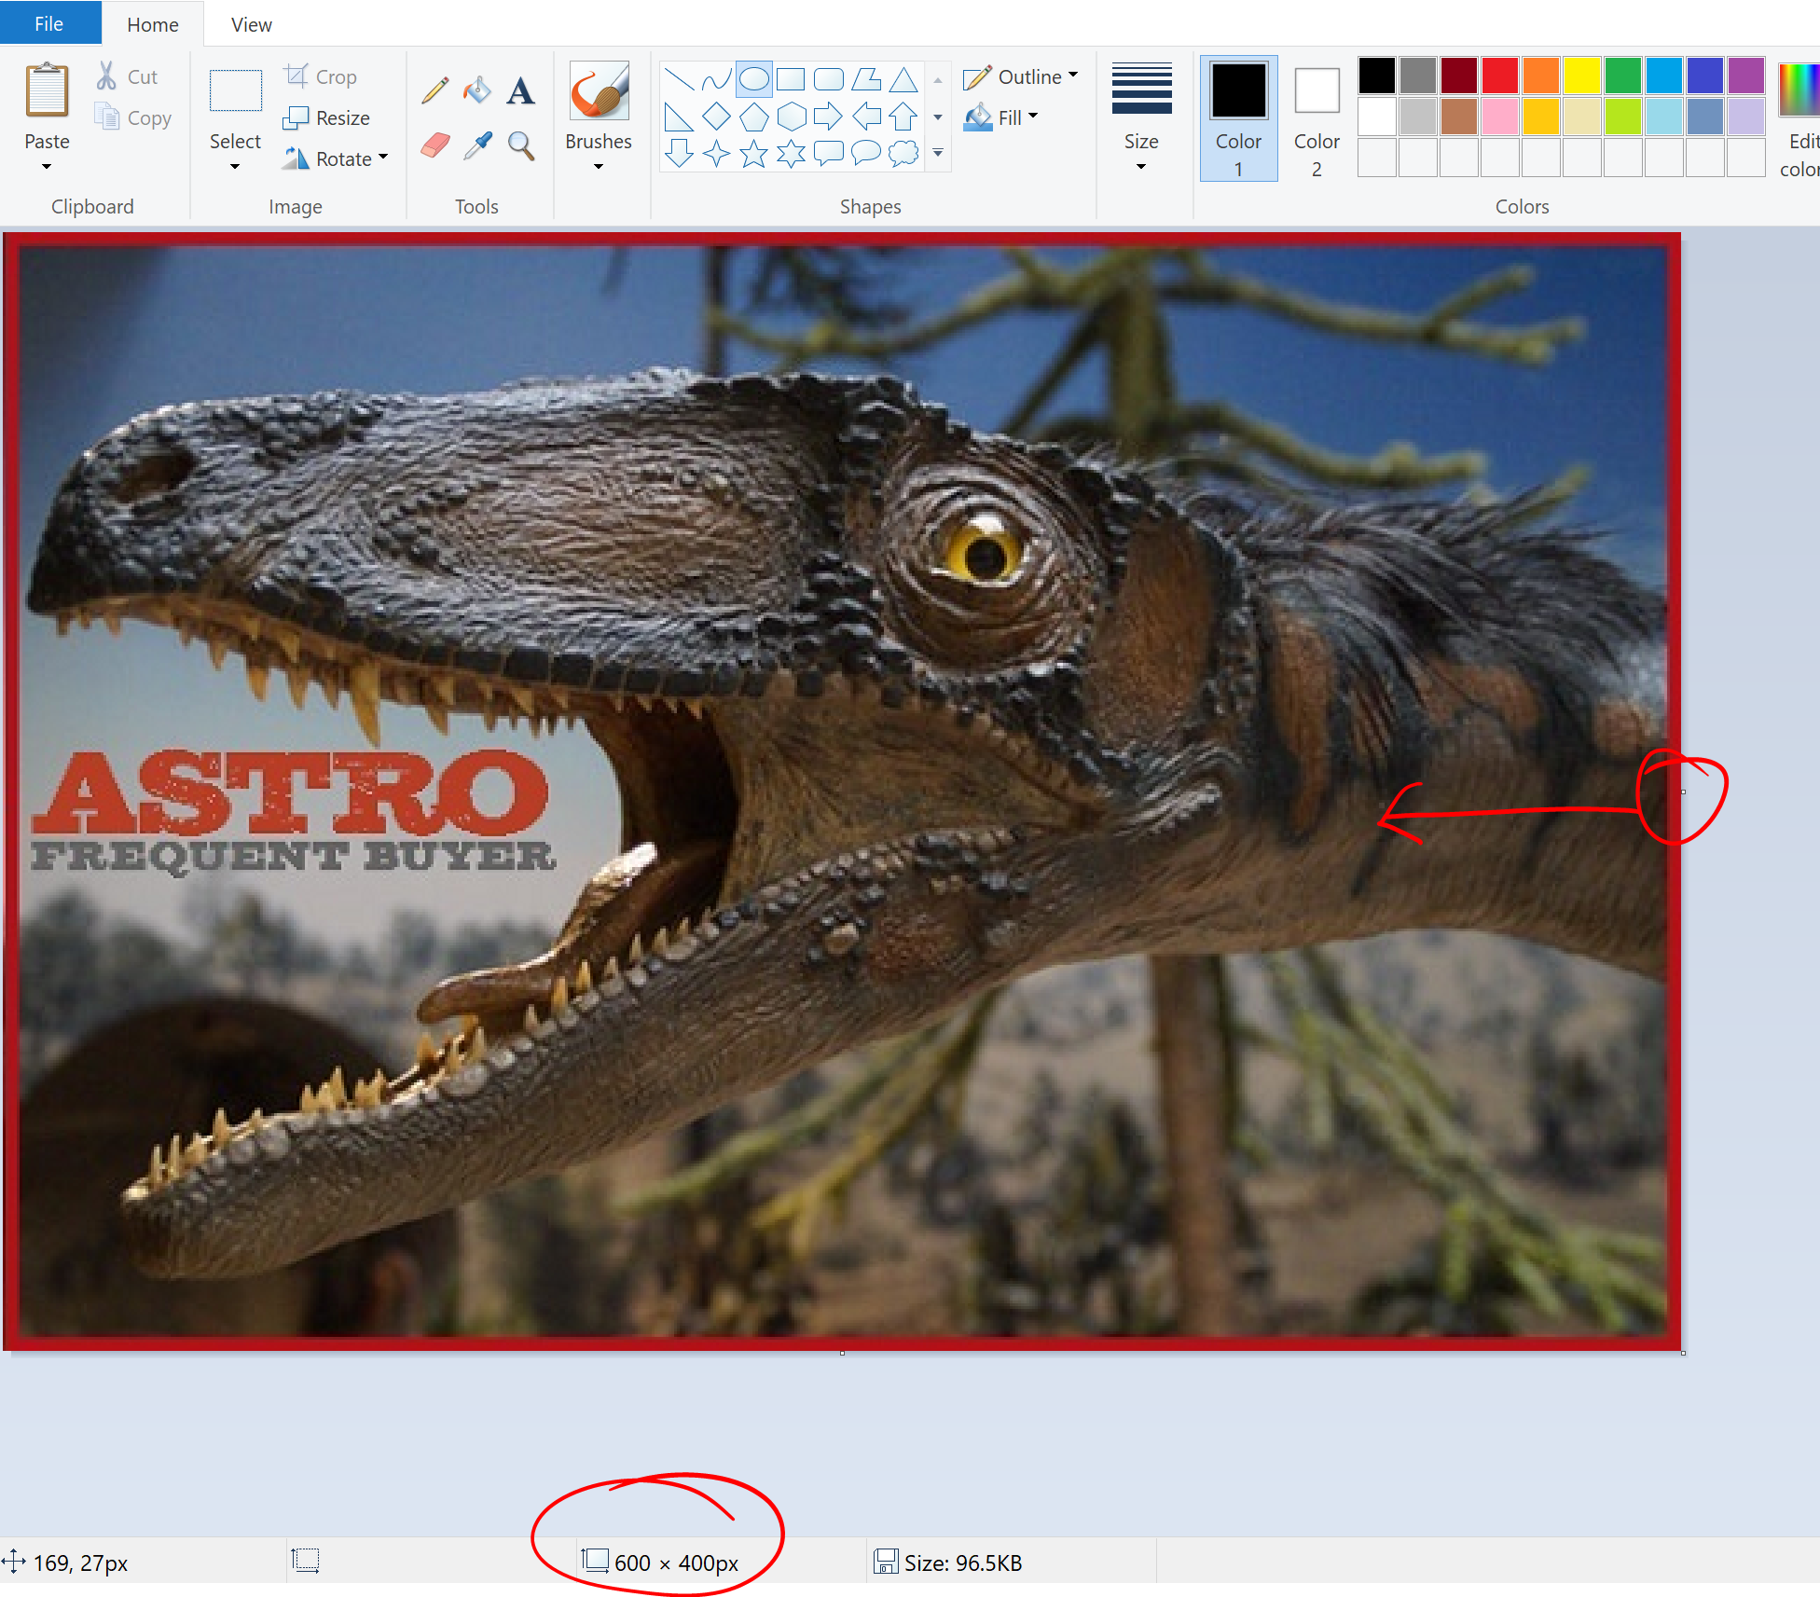The image size is (1820, 1597).
Task: Select the Magnifier tool
Action: click(520, 145)
